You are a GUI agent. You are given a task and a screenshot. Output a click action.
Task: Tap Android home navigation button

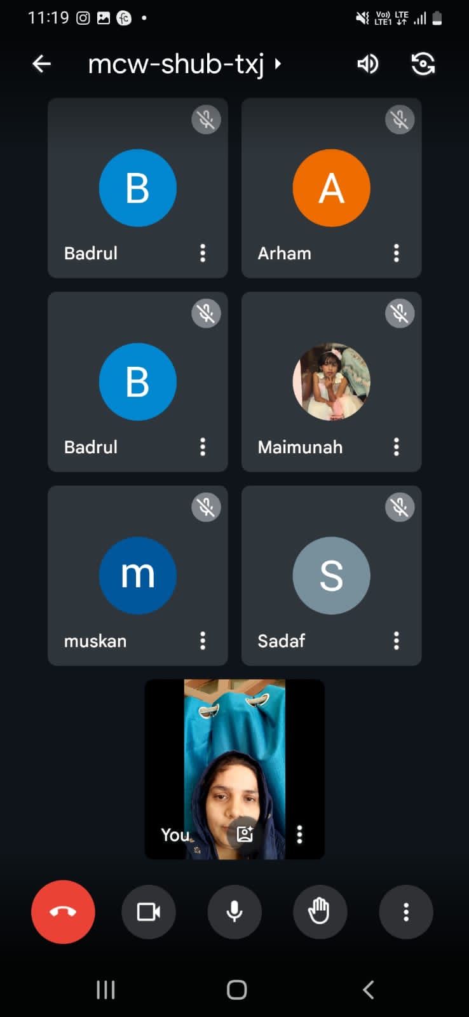pyautogui.click(x=236, y=989)
